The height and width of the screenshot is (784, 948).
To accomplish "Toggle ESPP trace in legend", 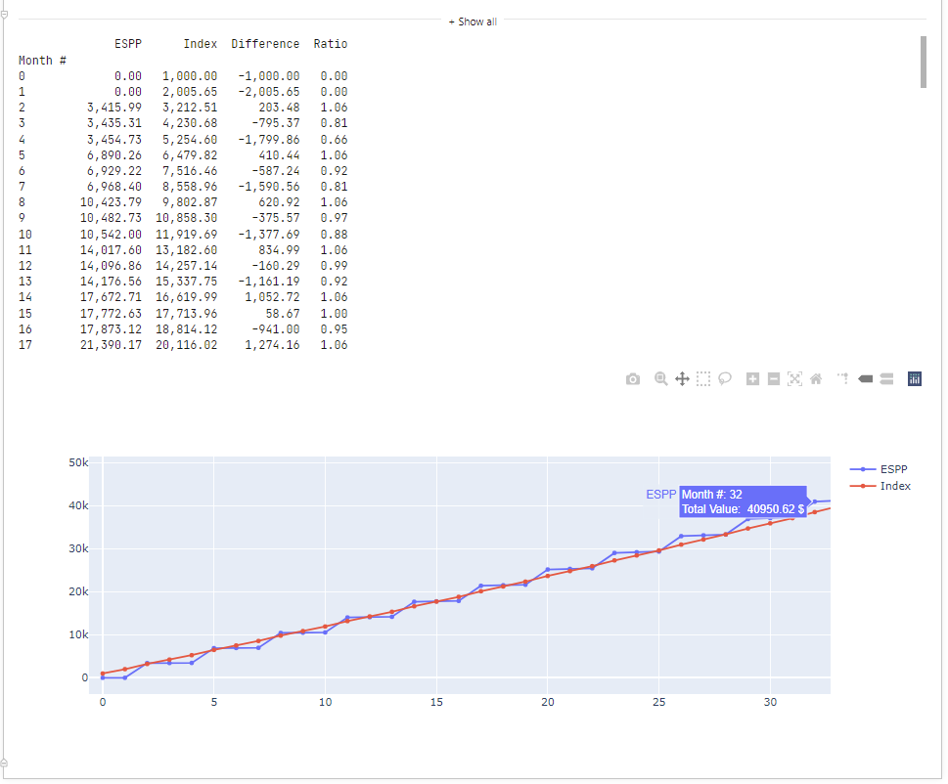I will [879, 469].
